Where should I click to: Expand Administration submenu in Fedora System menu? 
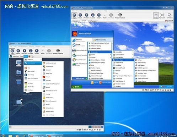tap(33, 63)
